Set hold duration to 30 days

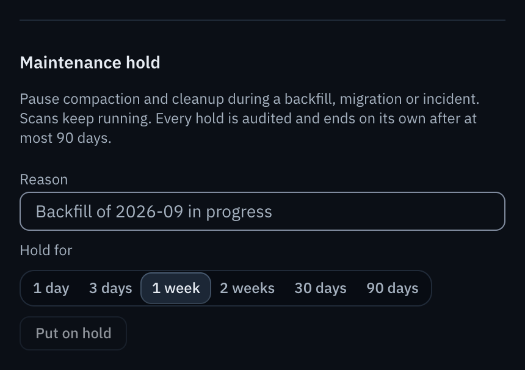click(320, 288)
